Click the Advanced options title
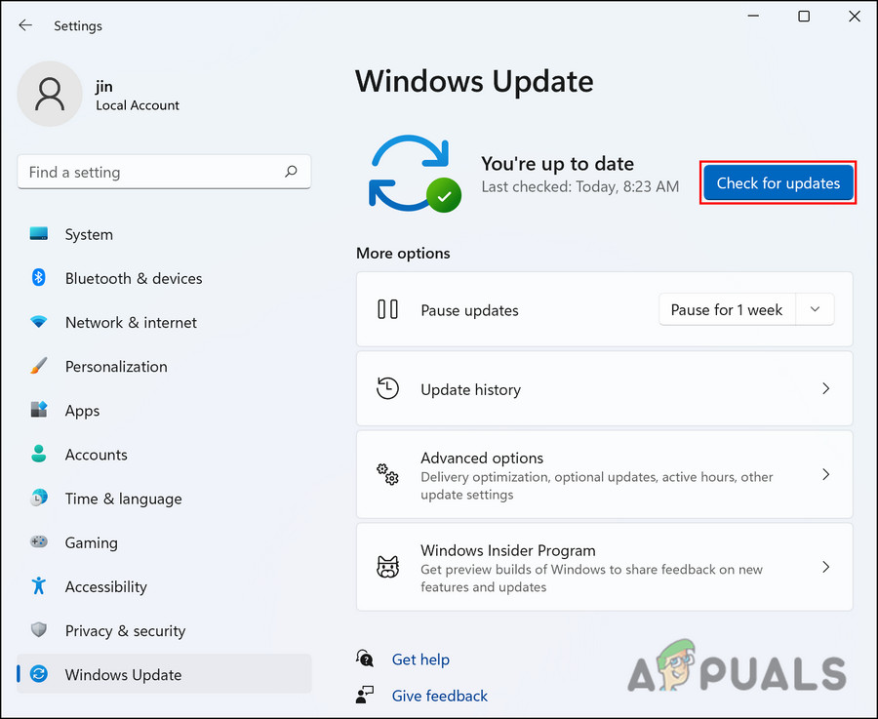The image size is (878, 719). pyautogui.click(x=482, y=458)
